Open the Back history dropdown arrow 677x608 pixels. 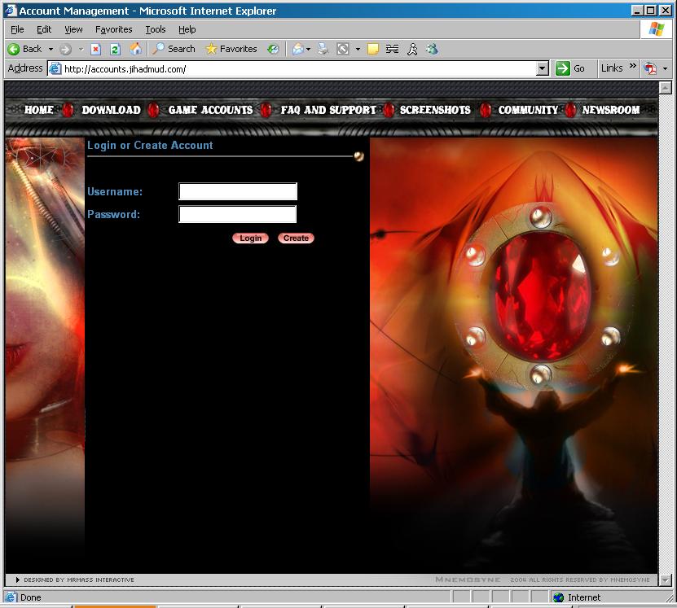[51, 49]
